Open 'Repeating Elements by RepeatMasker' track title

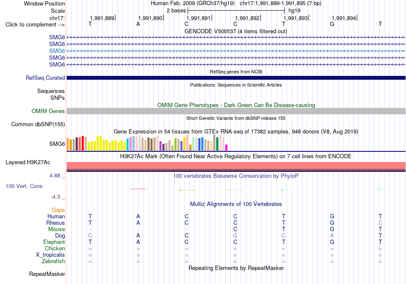pyautogui.click(x=236, y=268)
